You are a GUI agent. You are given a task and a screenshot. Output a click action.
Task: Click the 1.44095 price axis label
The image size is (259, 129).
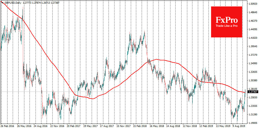pos(253,29)
